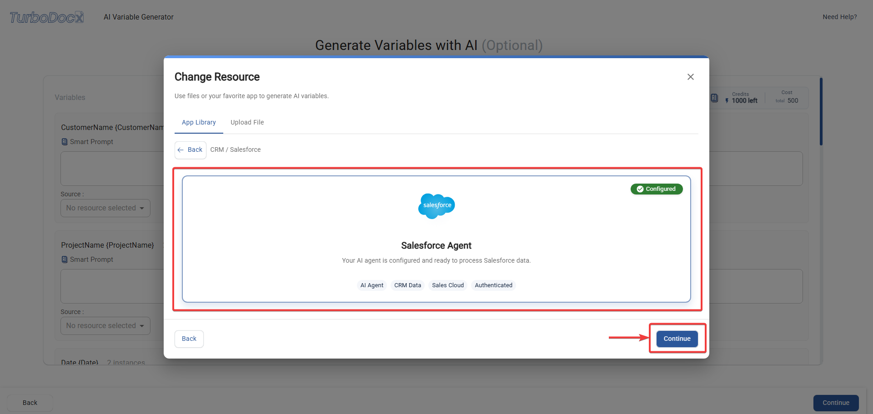Click the Smart Prompt icon under CustomerName
The image size is (873, 414).
65,142
